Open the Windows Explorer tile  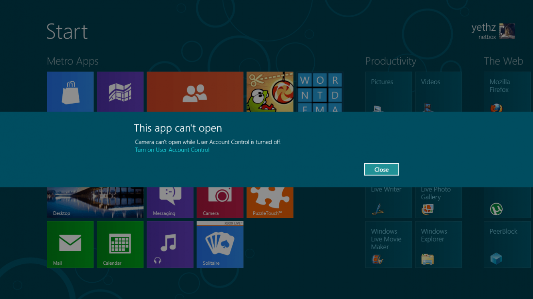tap(438, 244)
